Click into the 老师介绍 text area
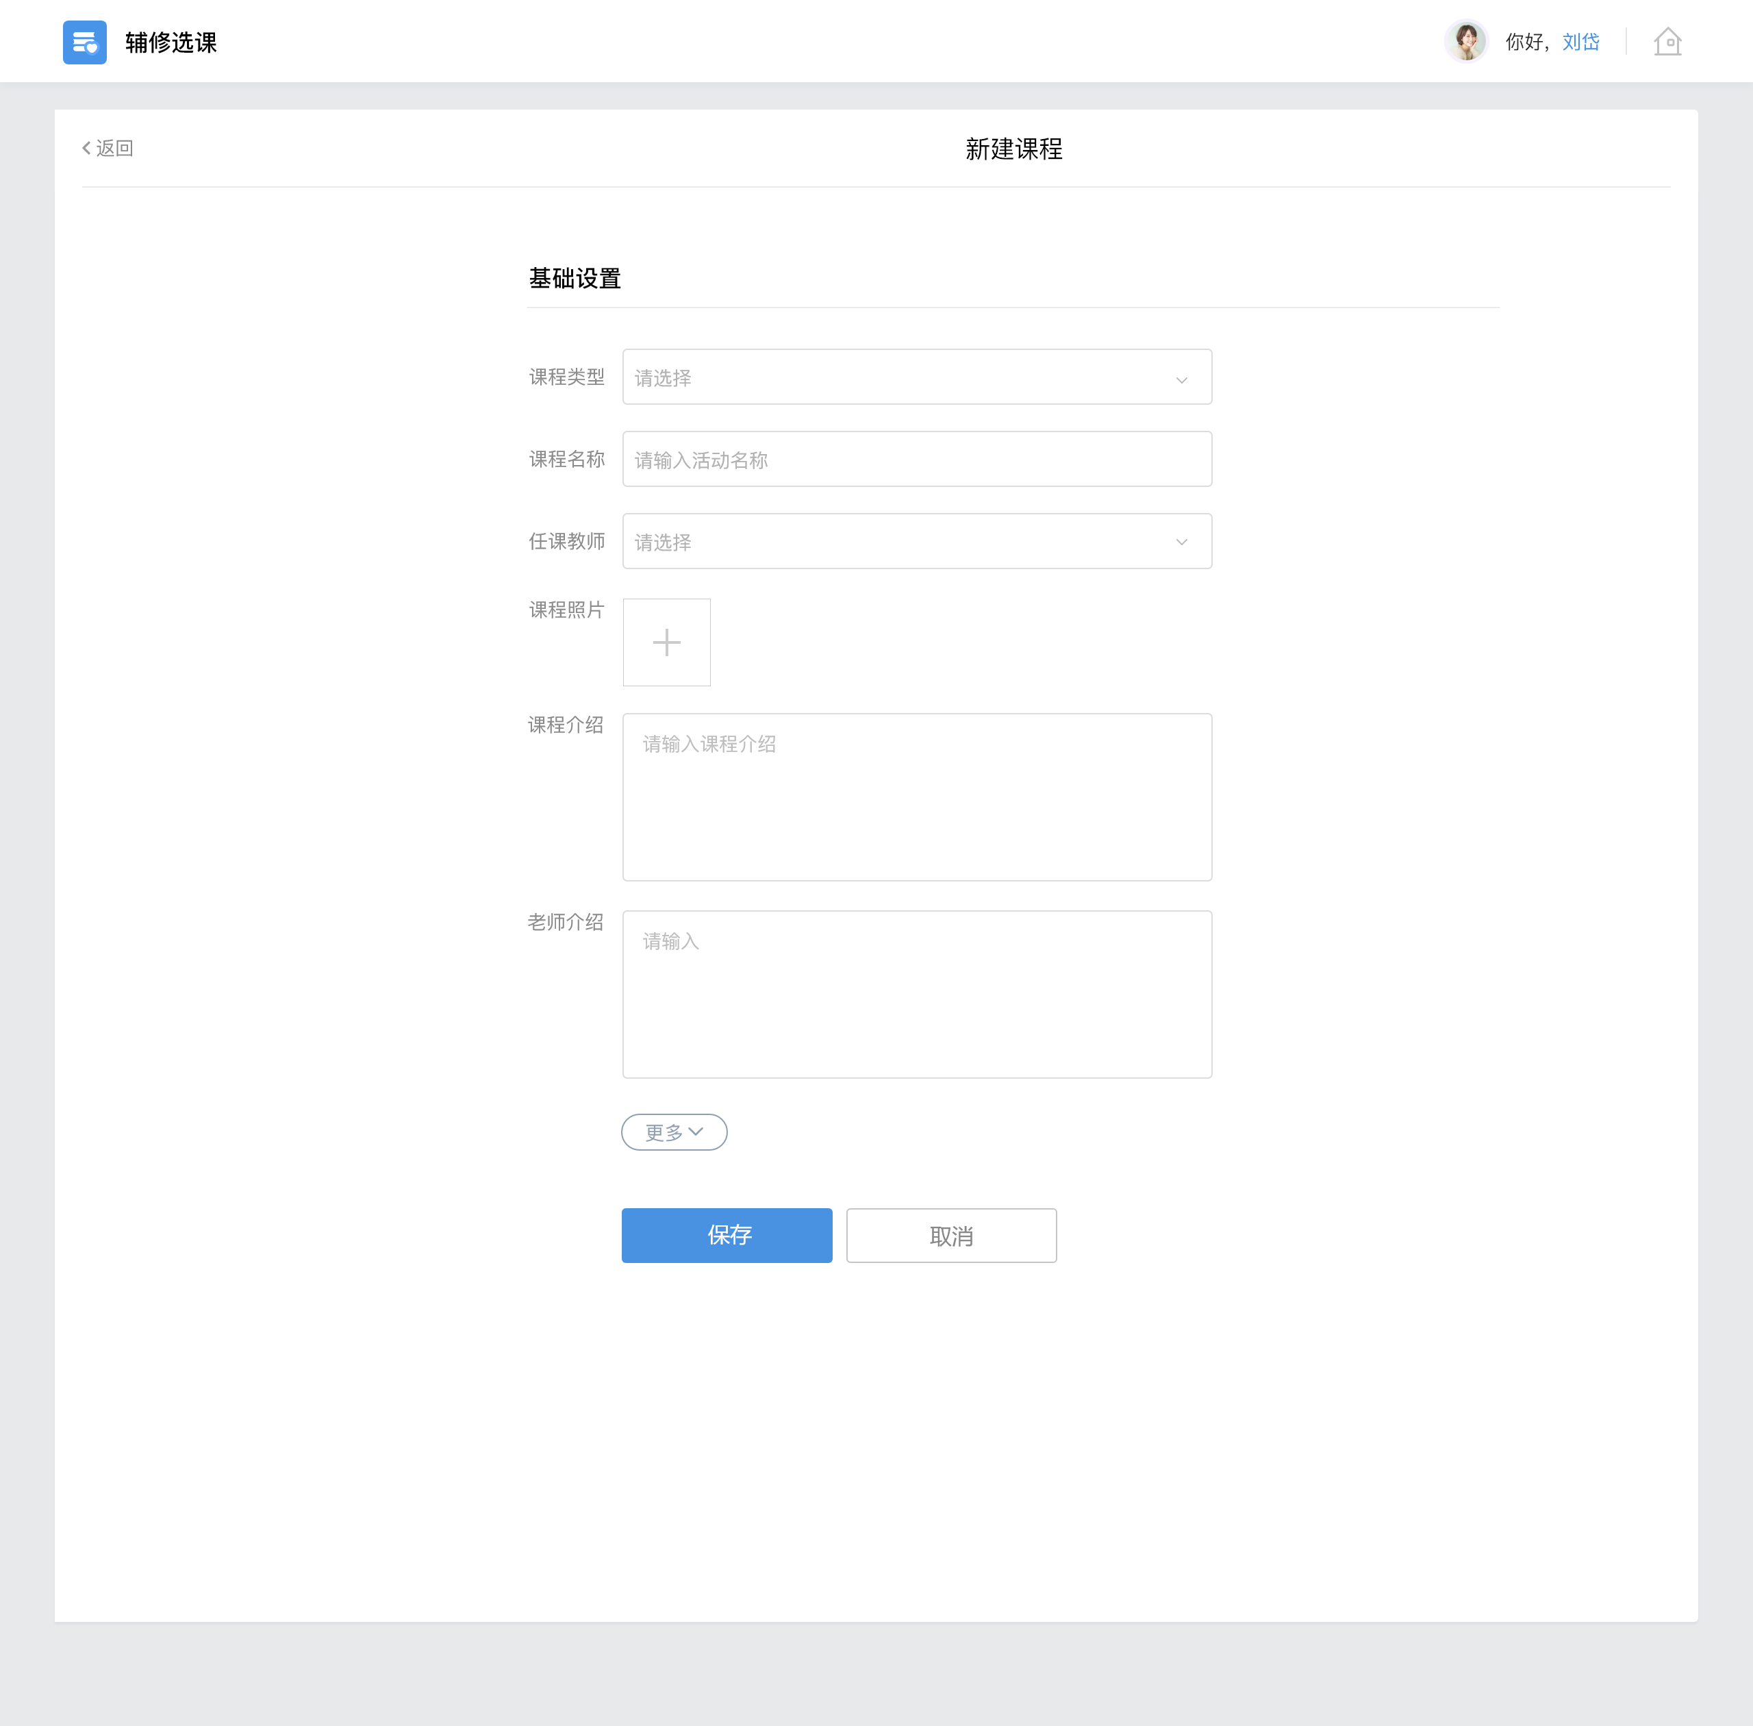The width and height of the screenshot is (1753, 1726). point(916,995)
